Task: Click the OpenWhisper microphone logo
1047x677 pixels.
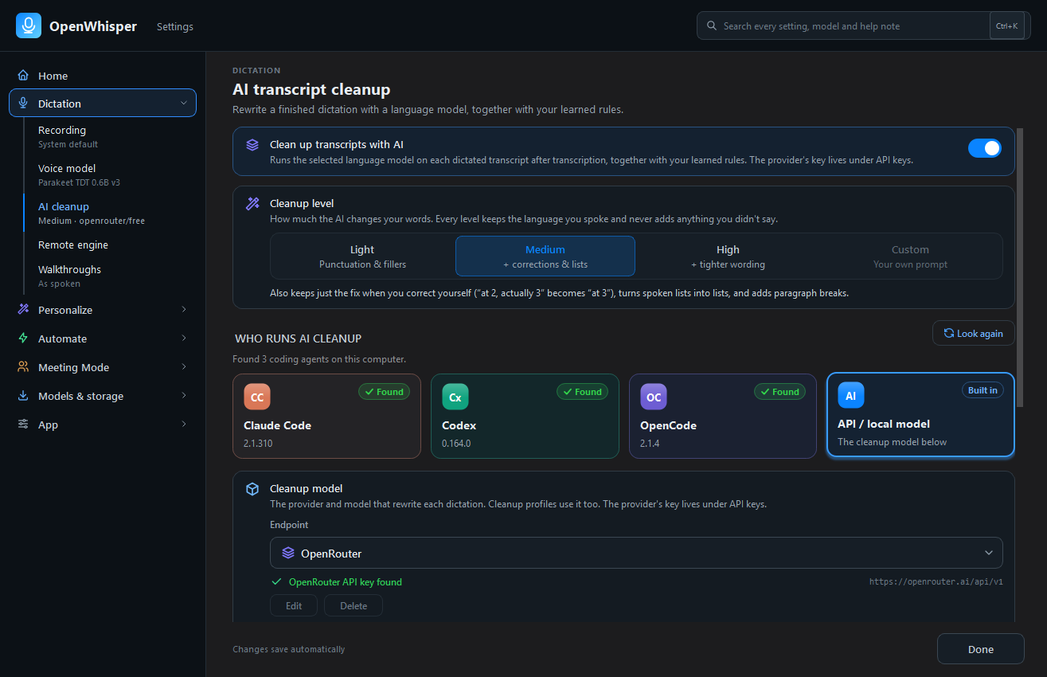Action: tap(29, 25)
